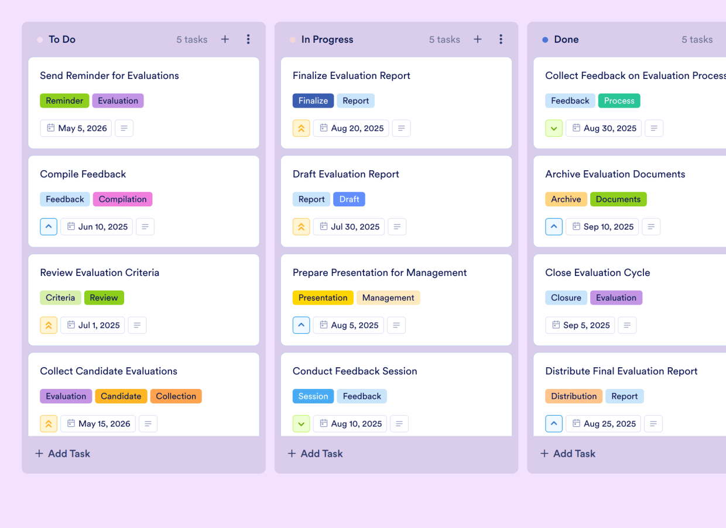Viewport: 726px width, 528px height.
Task: Toggle priority on Conduct Feedback Session
Action: pyautogui.click(x=301, y=423)
